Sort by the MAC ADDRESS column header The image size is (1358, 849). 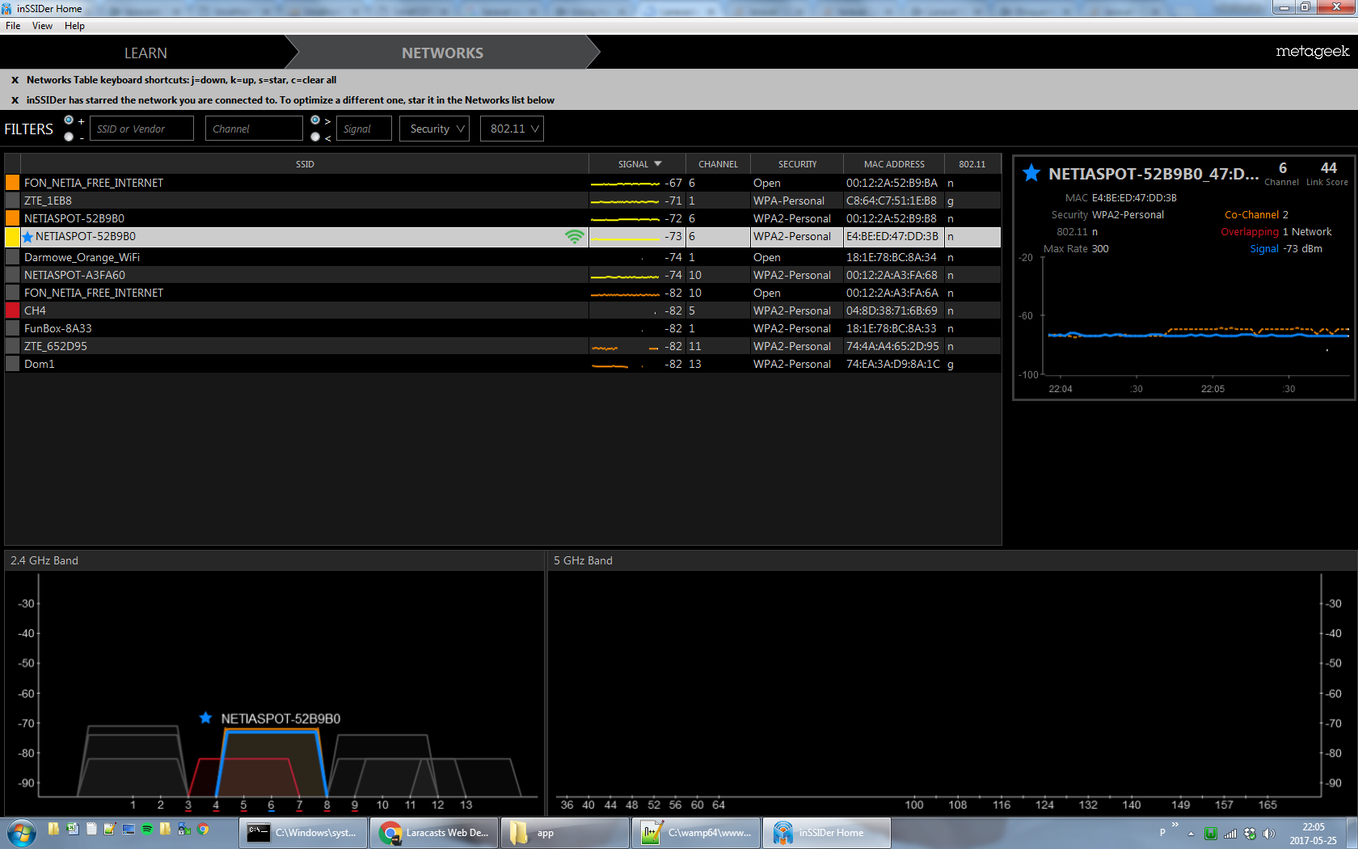click(x=894, y=164)
